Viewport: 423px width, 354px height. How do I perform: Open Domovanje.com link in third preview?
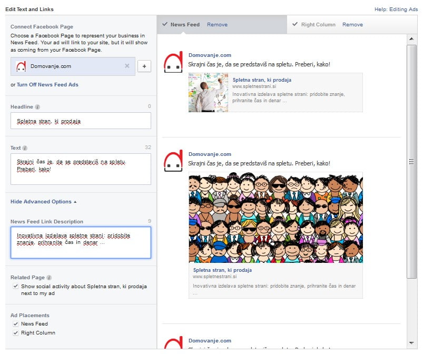210,340
